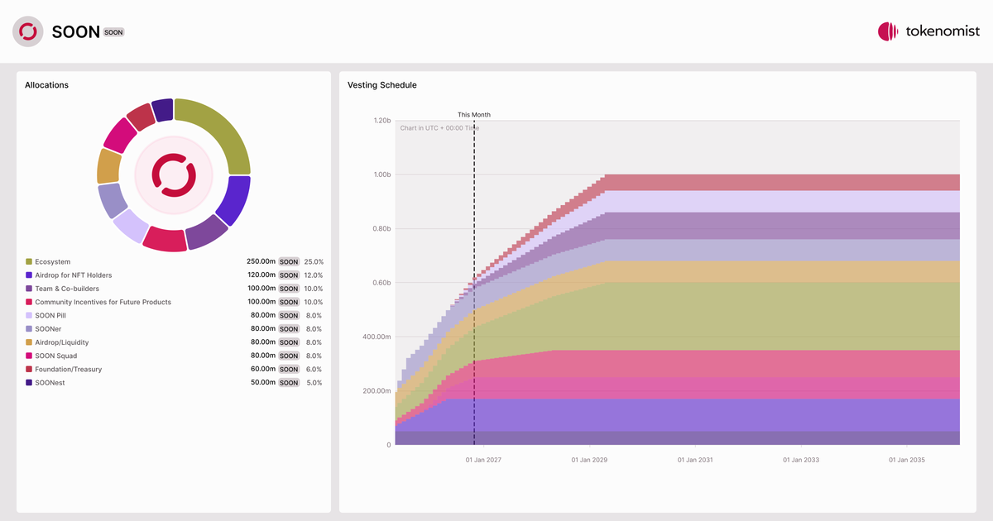This screenshot has width=993, height=521.
Task: Click the 5.0% percentage value
Action: click(x=315, y=383)
